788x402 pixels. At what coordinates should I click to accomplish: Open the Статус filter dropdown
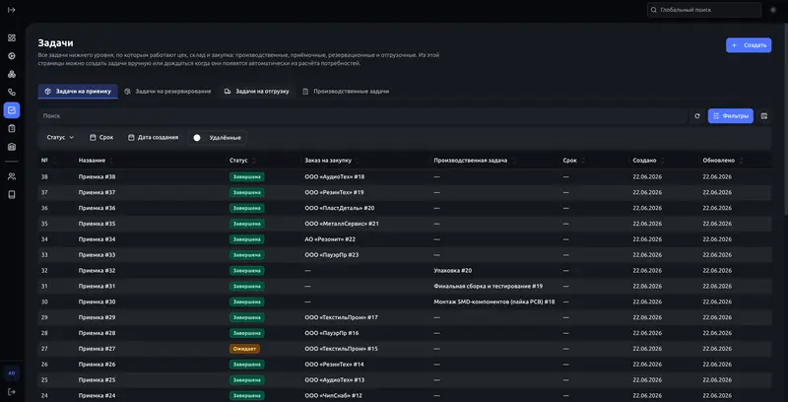[60, 137]
